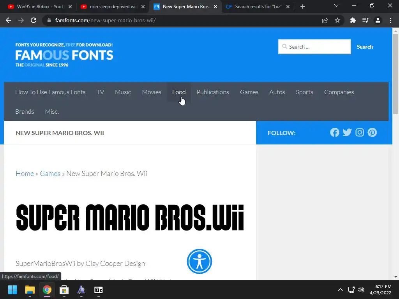Open the Movies category menu item
The width and height of the screenshot is (399, 299).
click(152, 92)
